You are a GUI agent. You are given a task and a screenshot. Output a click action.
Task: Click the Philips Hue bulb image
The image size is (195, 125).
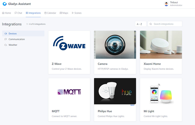coord(115,92)
